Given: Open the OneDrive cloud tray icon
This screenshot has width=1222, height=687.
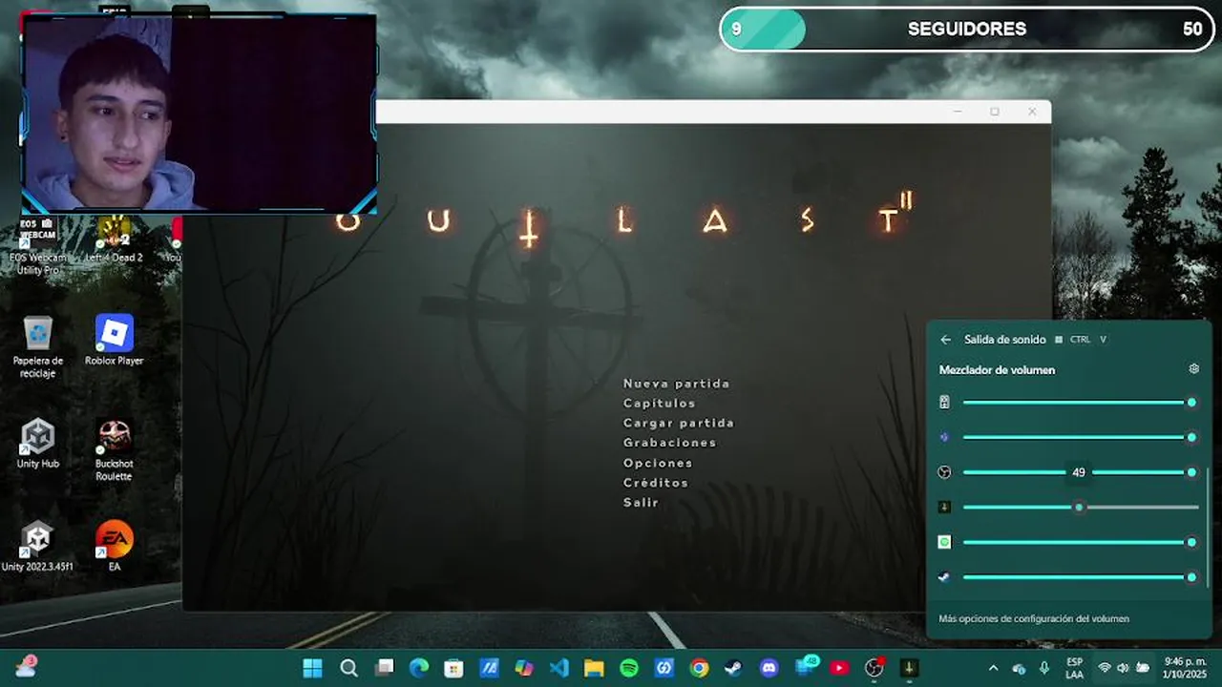Looking at the screenshot, I should (1019, 668).
